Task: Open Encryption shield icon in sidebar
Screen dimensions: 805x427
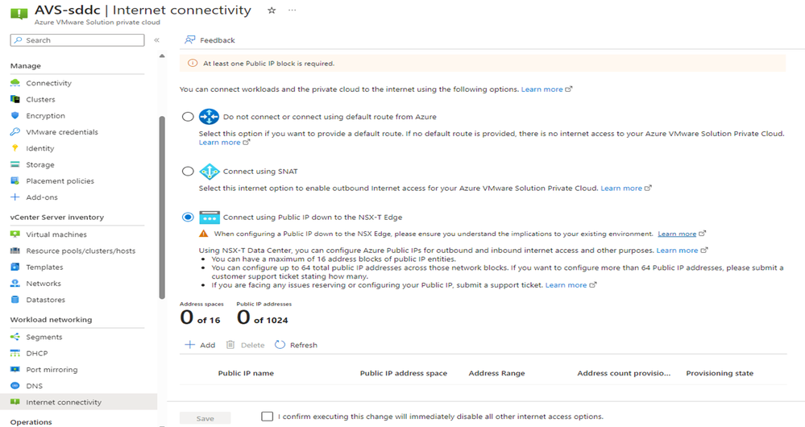Action: [x=15, y=115]
